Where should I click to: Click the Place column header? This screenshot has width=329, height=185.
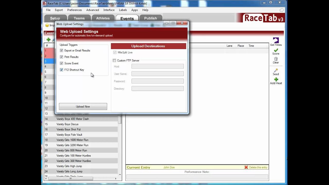[241, 46]
